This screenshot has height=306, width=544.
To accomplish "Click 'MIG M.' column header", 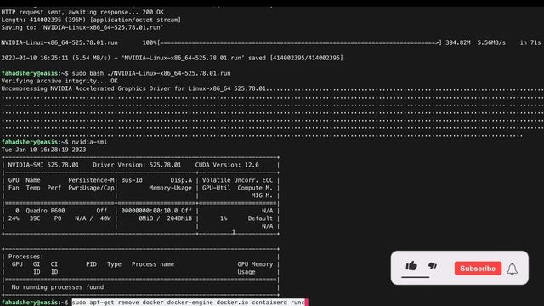I will (262, 195).
